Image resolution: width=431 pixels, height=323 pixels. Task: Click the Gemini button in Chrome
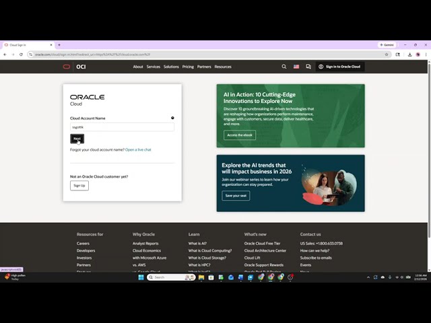[x=387, y=45]
